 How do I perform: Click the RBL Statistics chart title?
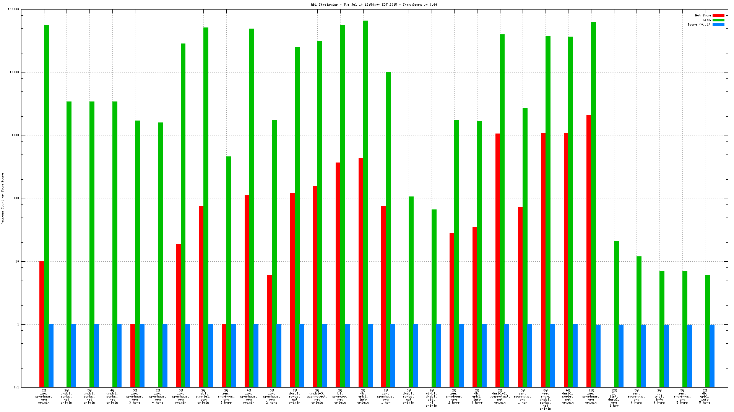point(374,5)
